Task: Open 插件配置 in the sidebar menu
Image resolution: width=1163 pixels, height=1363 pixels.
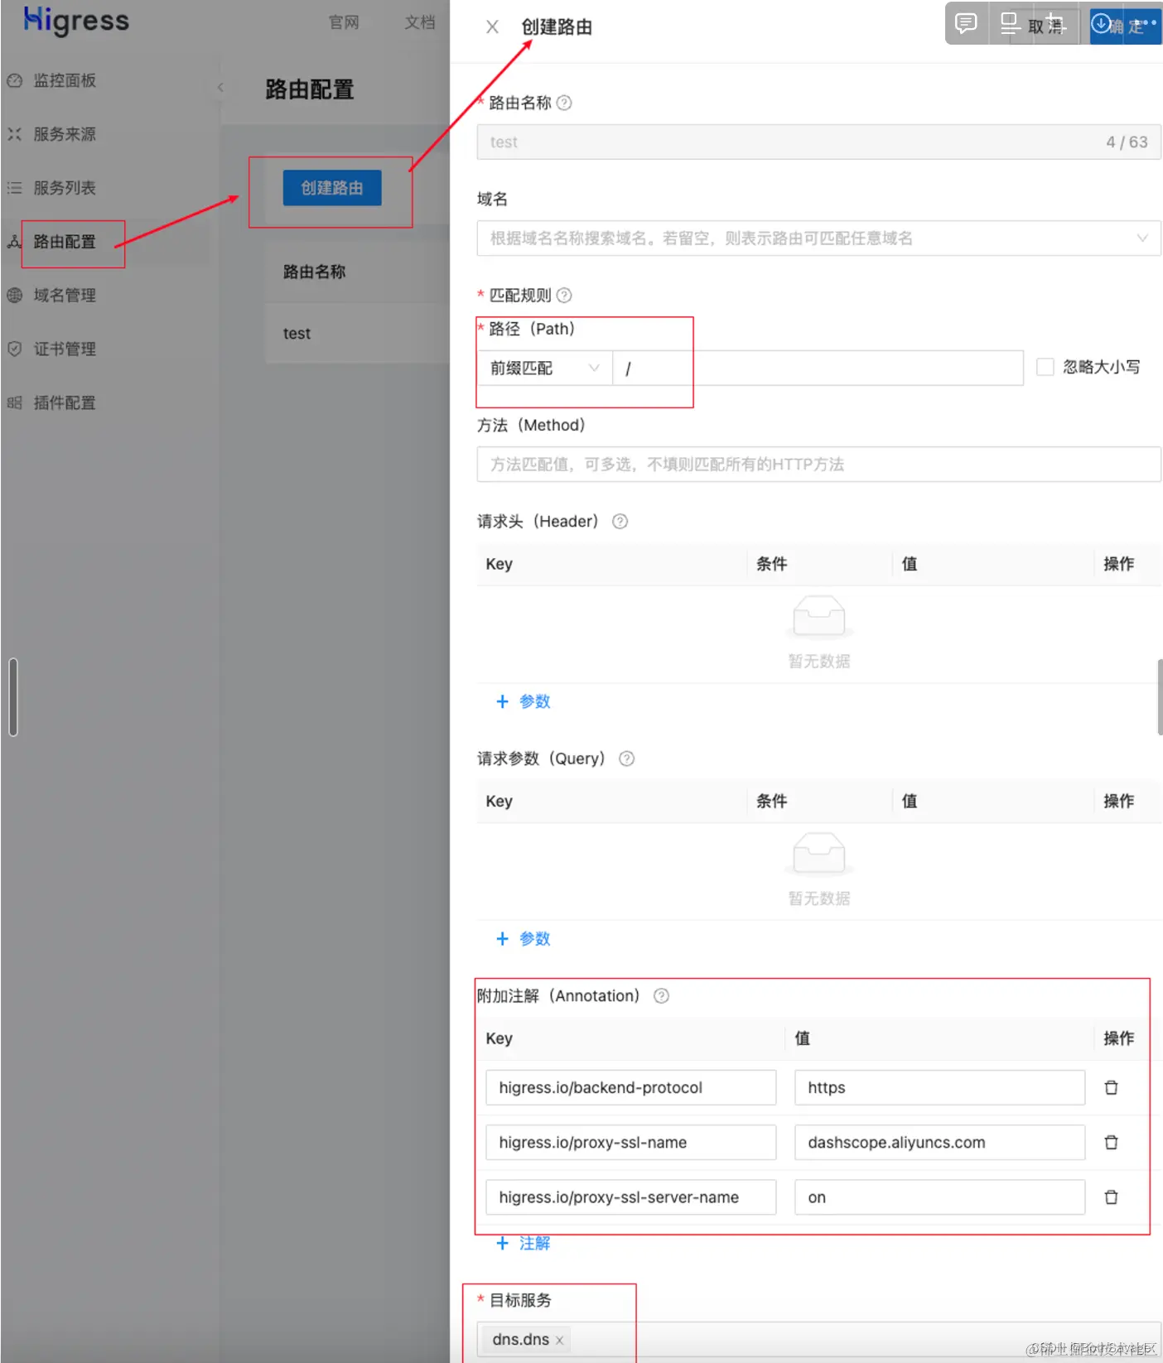Action: [65, 402]
